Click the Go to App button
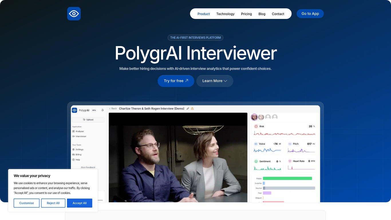 click(x=310, y=14)
